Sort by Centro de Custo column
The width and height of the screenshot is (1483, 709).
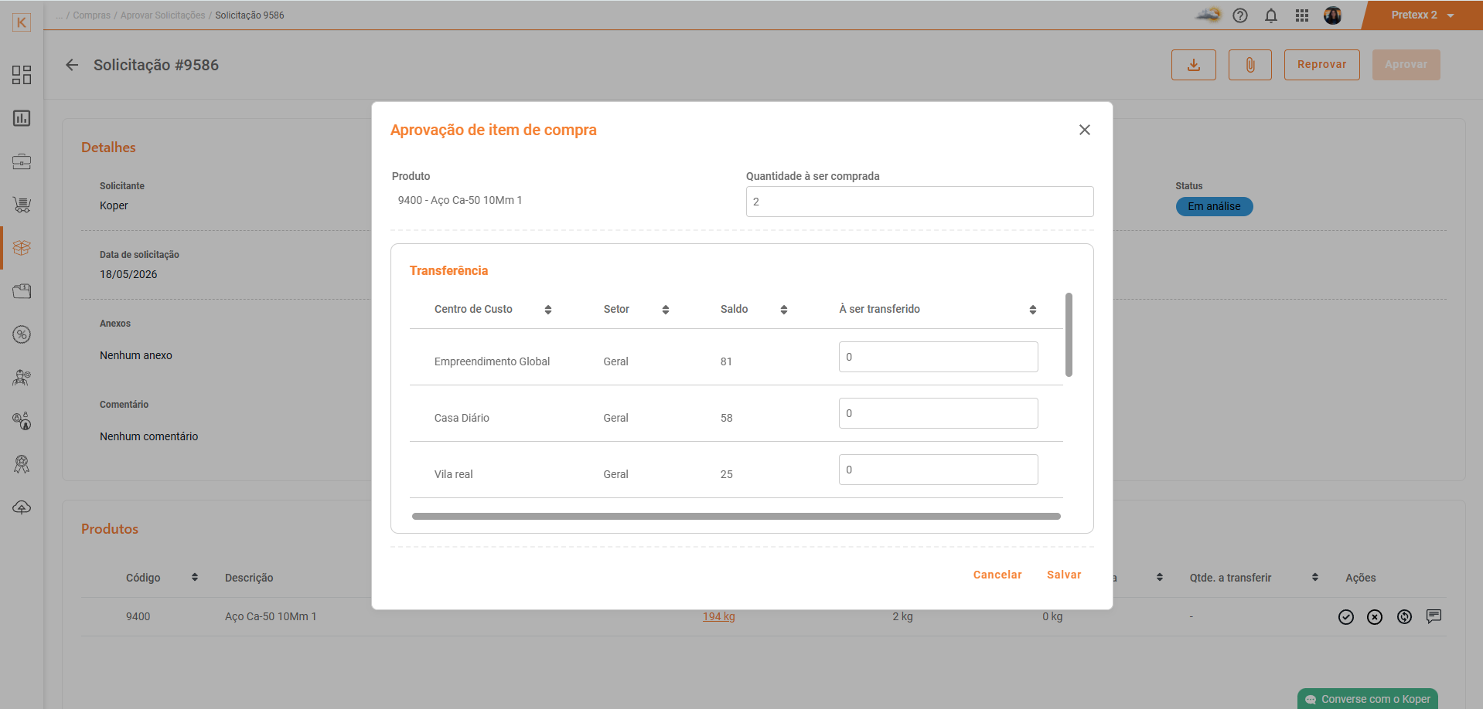point(548,310)
